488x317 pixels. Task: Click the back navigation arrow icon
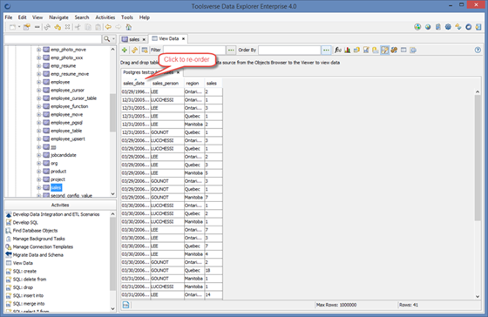pyautogui.click(x=108, y=27)
